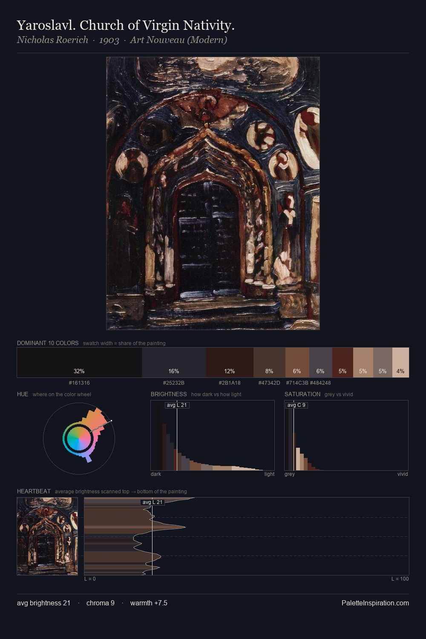Select the first 6% tan-brown swatch
This screenshot has height=639, width=426.
tap(297, 363)
